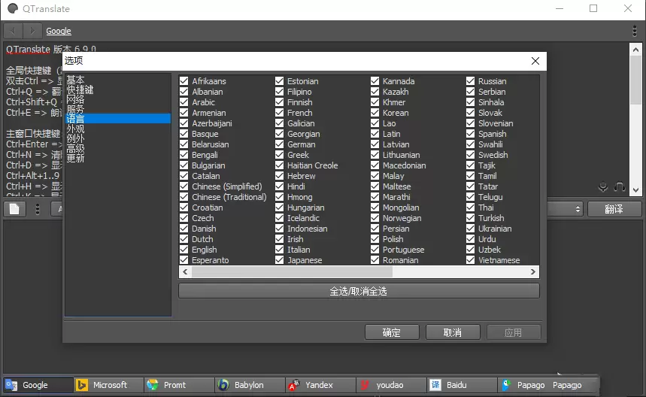Uncheck the German language checkbox
Image resolution: width=646 pixels, height=397 pixels.
[x=279, y=144]
